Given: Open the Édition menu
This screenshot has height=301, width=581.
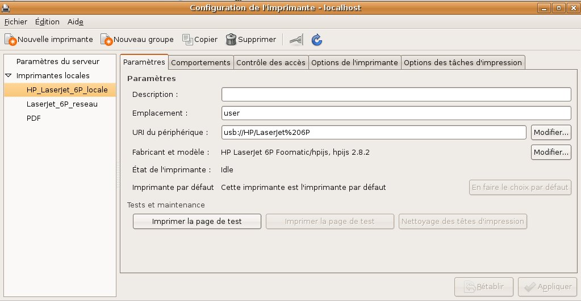Looking at the screenshot, I should [x=47, y=22].
